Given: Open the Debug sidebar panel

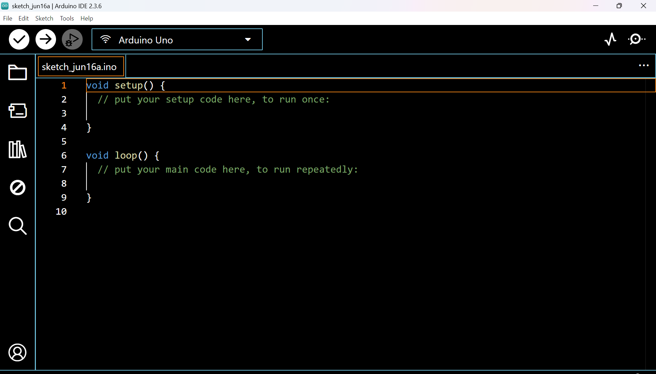Looking at the screenshot, I should pyautogui.click(x=17, y=188).
